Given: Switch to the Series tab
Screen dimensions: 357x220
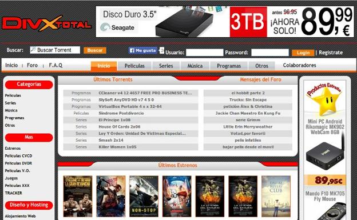Looking at the screenshot, I should pos(166,66).
